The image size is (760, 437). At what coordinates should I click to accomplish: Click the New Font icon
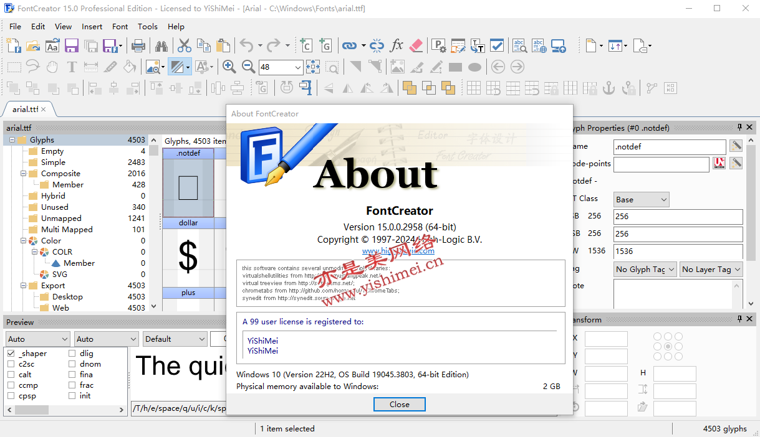[13, 45]
